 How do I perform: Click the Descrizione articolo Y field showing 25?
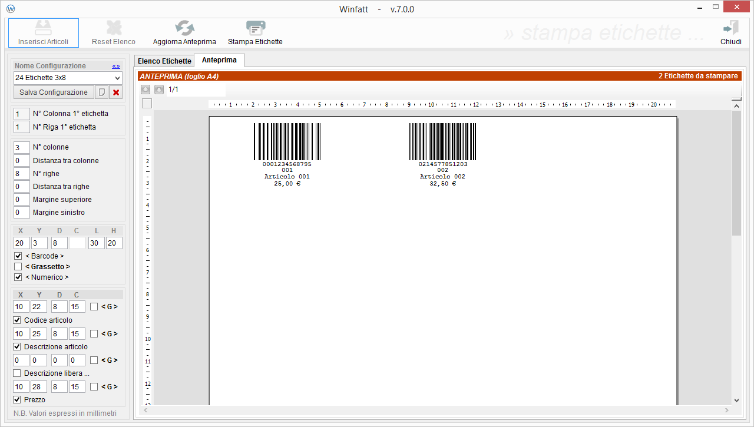point(39,334)
